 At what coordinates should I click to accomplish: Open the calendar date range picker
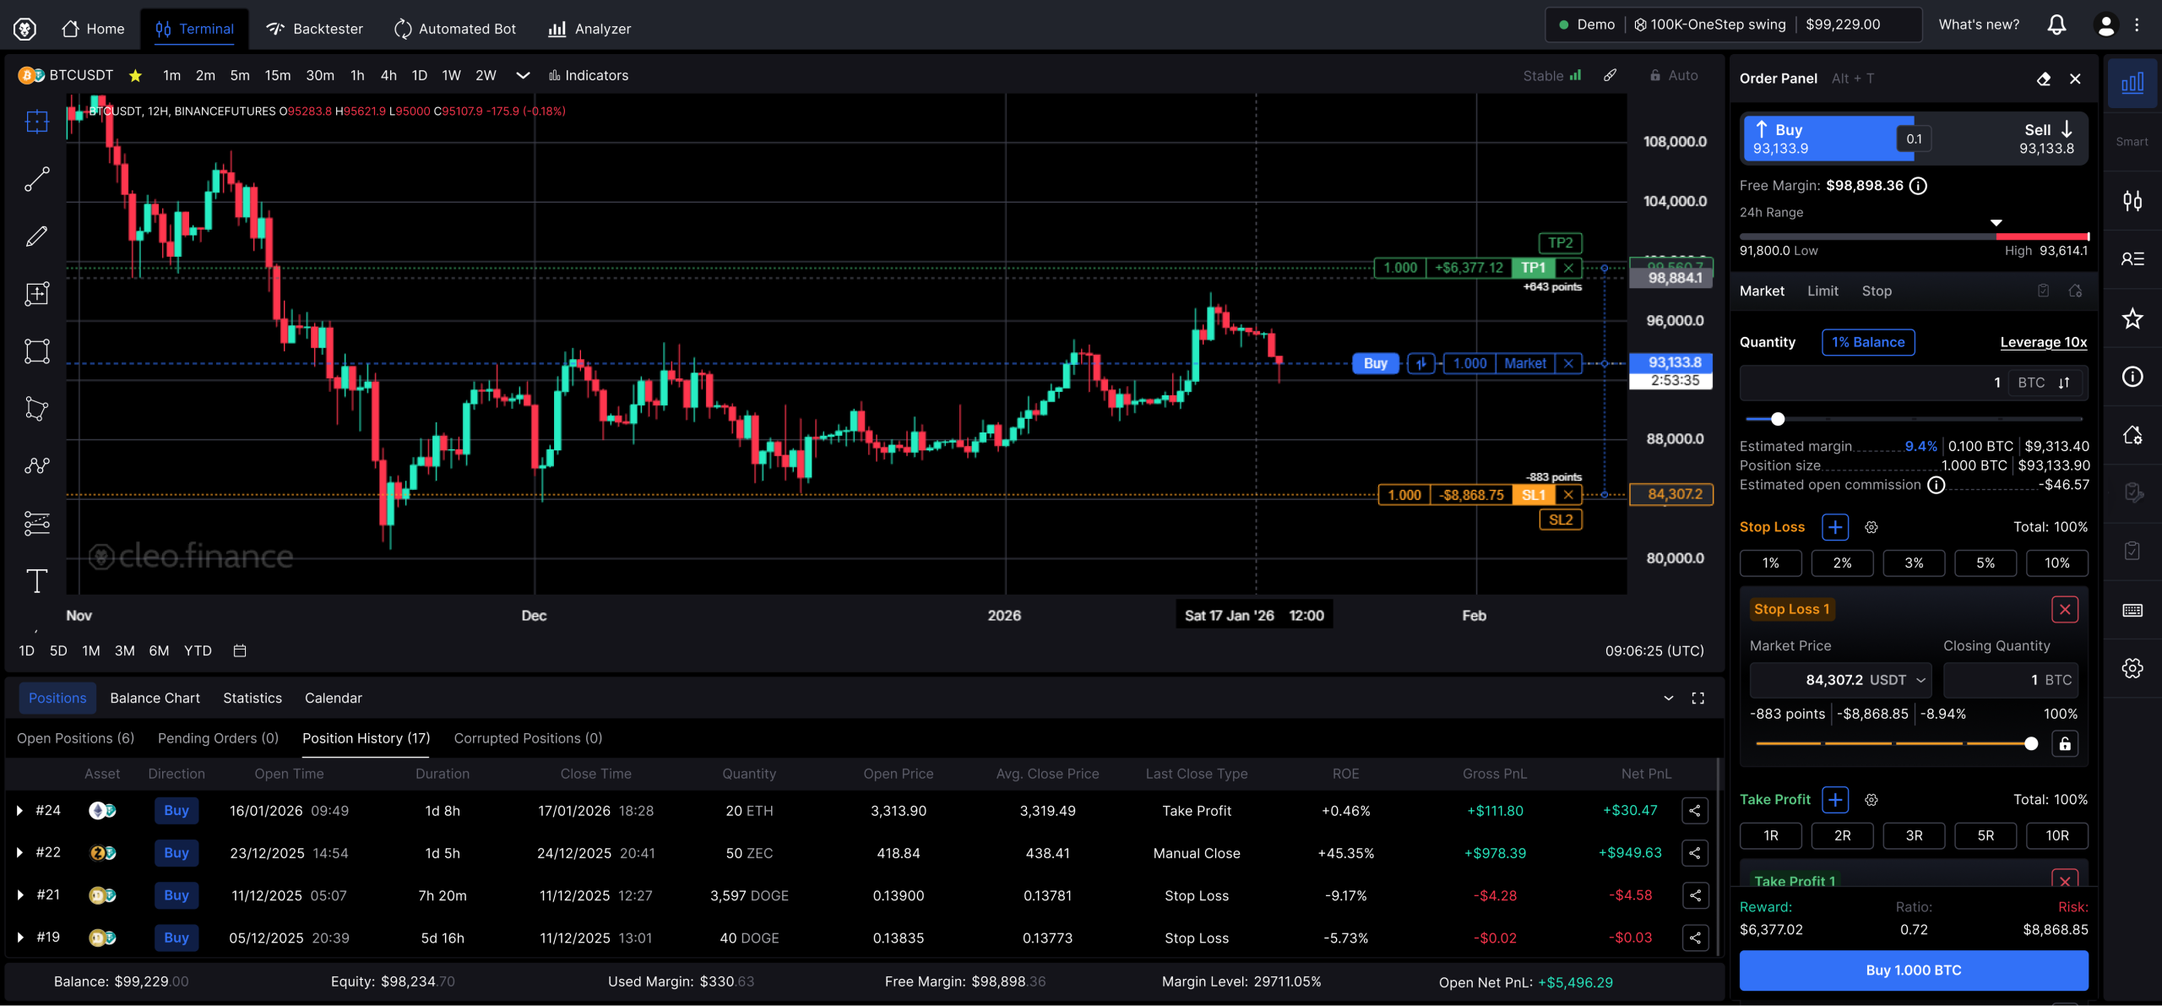click(240, 651)
